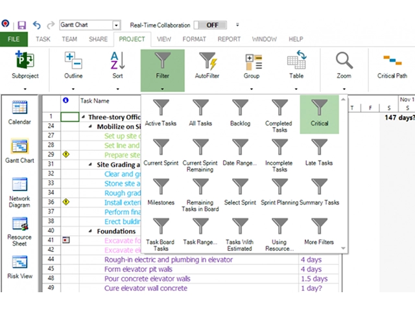Open the Gantt Chart view dropdown
This screenshot has width=415, height=311.
click(117, 25)
